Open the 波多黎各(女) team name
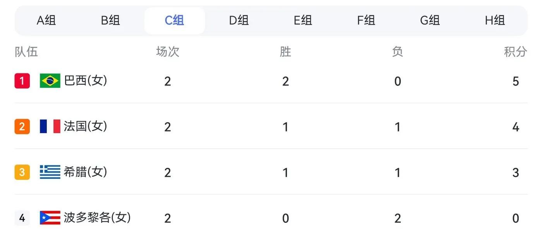 click(97, 218)
